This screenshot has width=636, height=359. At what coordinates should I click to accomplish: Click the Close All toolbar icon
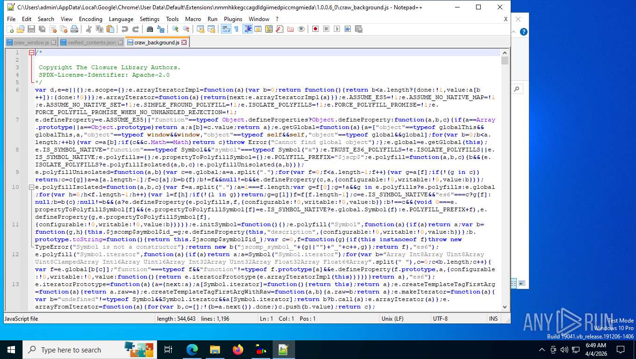(x=64, y=29)
